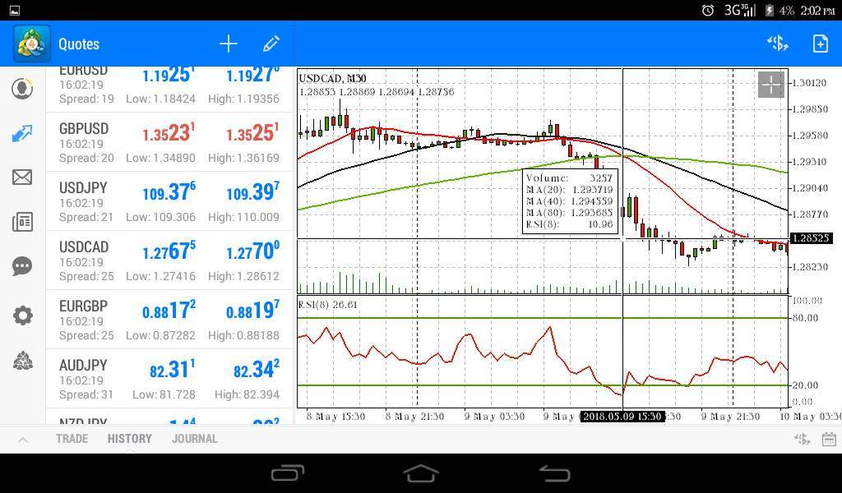Tap the EURGBP bid price 0.88172
The width and height of the screenshot is (842, 493).
pos(169,310)
